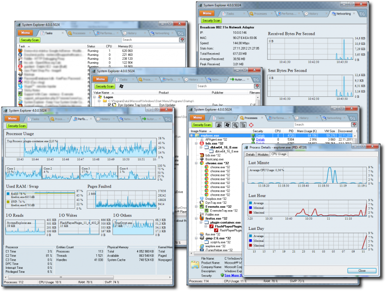Open the Menu button in Networking window
386x292 pixels.
pyautogui.click(x=207, y=13)
